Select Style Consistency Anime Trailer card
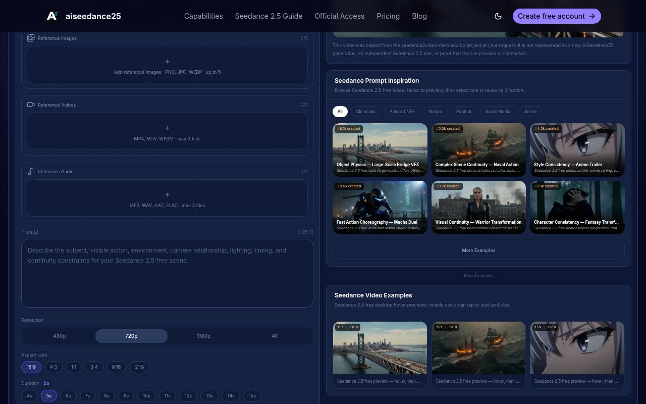Viewport: 646px width, 404px height. [577, 150]
